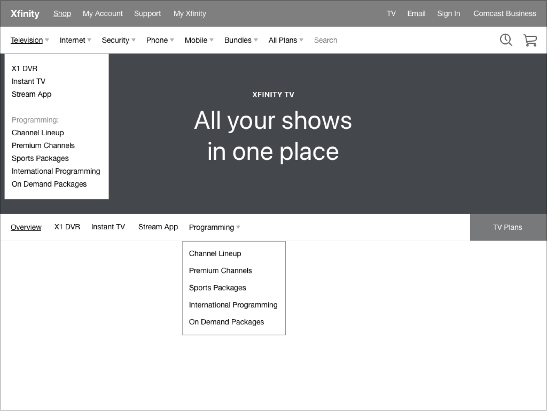
Task: Click Sign In in the header
Action: point(449,13)
